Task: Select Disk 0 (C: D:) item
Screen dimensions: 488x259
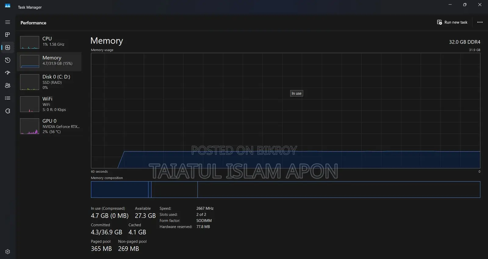Action: [x=49, y=82]
